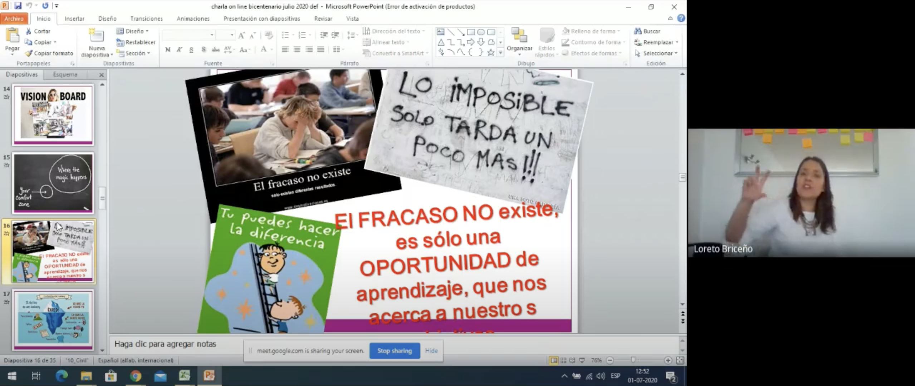Open the Archivo tab
Screen dimensions: 915x386
[x=14, y=19]
